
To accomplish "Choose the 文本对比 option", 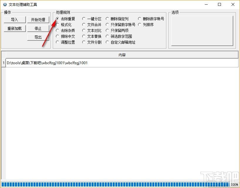I will coord(92,30).
